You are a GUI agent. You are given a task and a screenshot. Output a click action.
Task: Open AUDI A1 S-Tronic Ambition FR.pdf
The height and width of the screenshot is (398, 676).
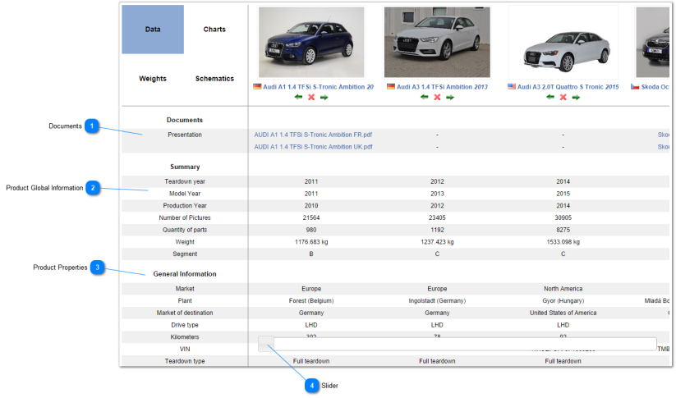click(313, 135)
